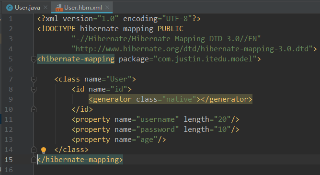This screenshot has height=175, width=320.
Task: Click the age property line
Action: click(119, 140)
